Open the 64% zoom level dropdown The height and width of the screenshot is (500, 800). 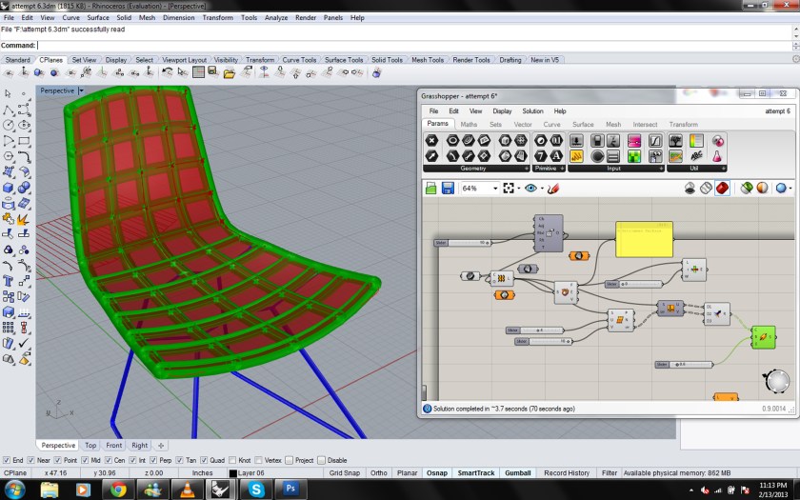(x=494, y=189)
